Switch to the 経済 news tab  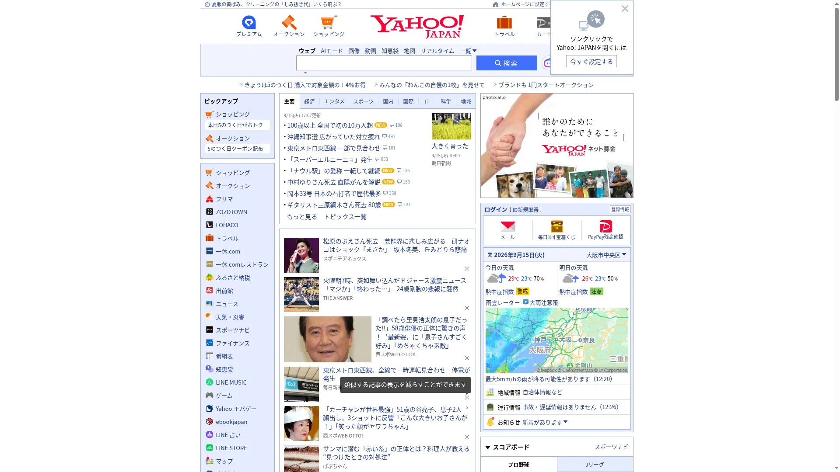pos(309,101)
